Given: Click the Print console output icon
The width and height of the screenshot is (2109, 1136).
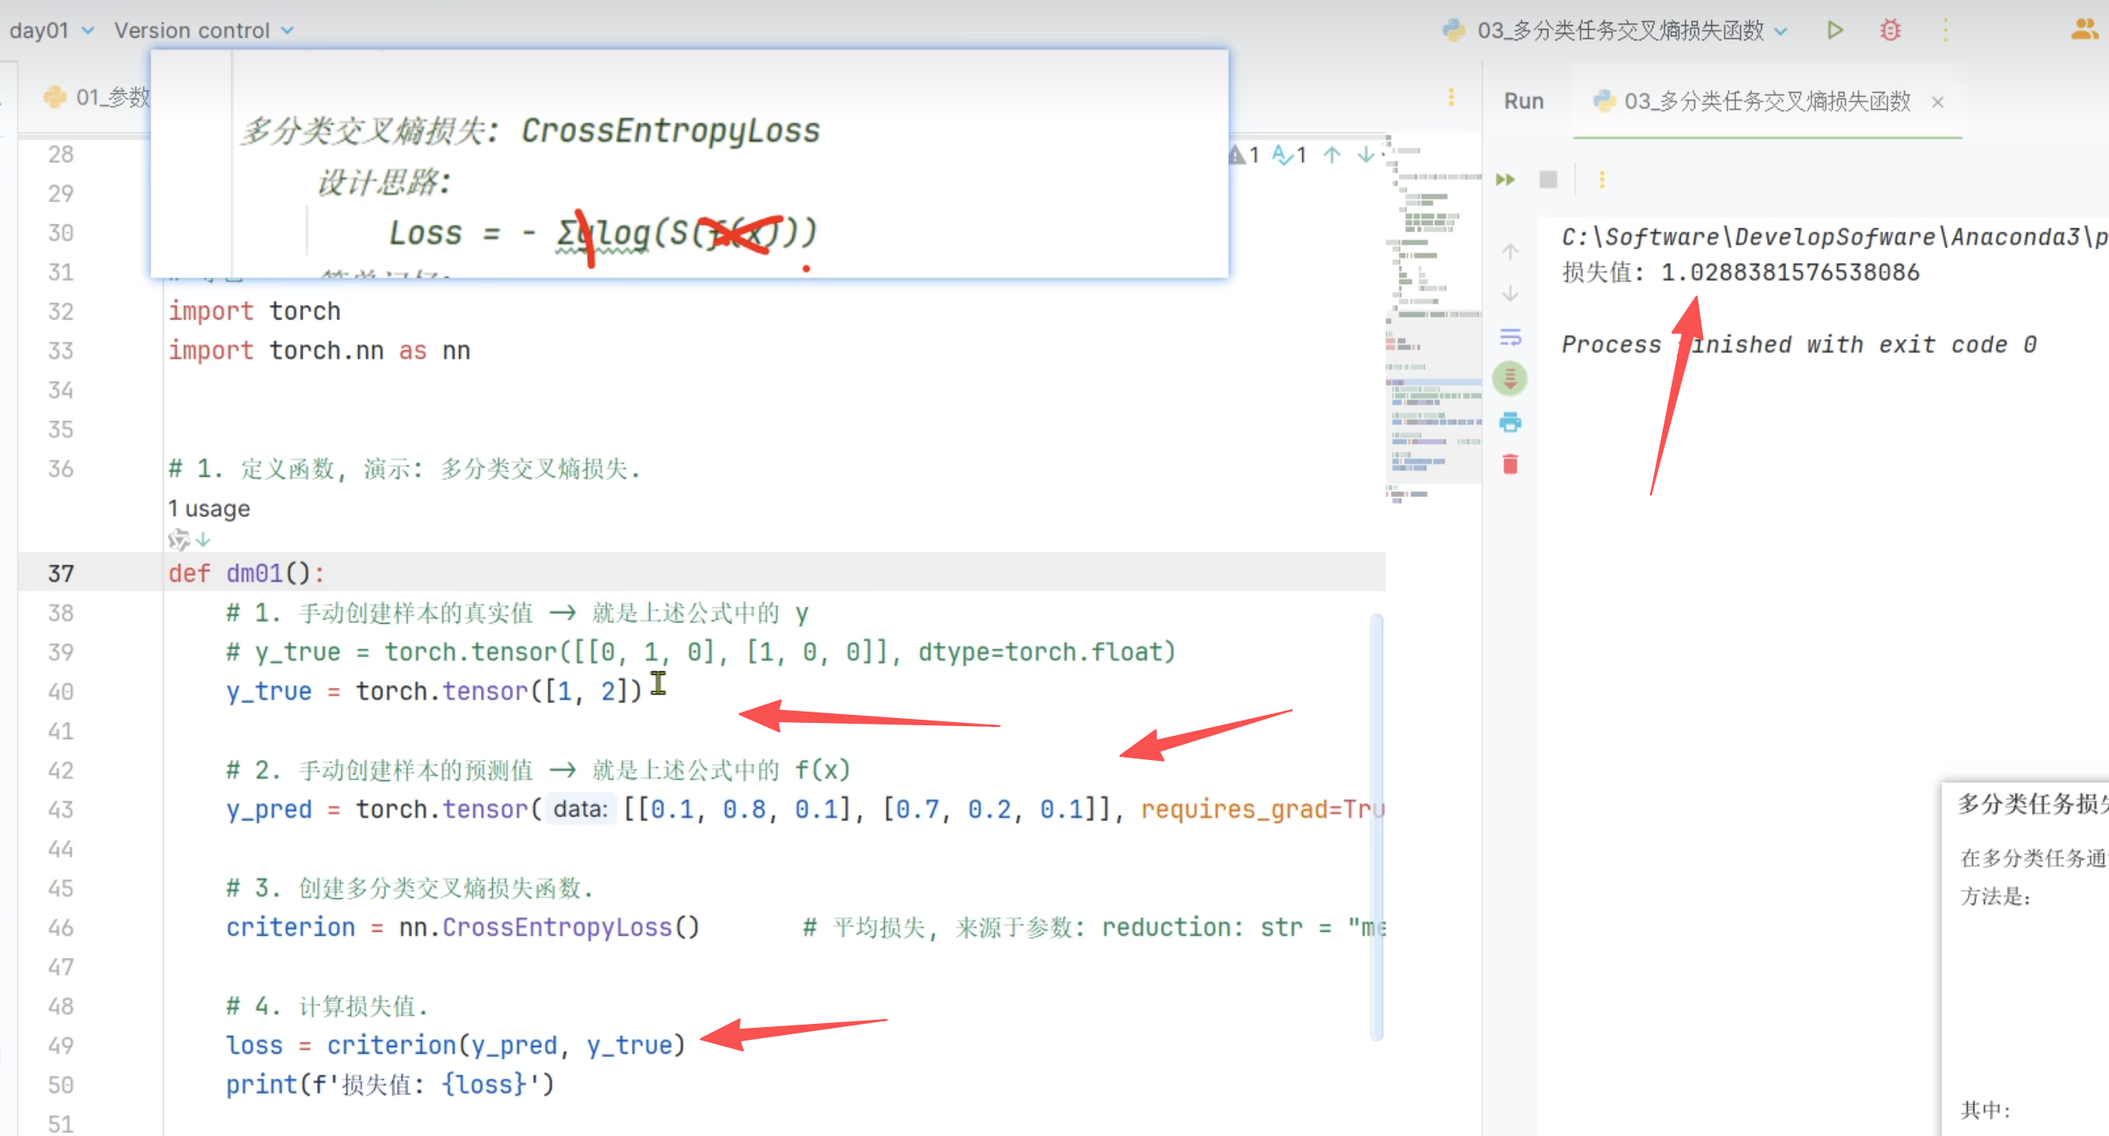Looking at the screenshot, I should click(1510, 422).
